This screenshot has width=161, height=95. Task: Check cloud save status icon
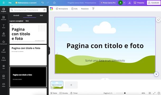pos(54,3)
